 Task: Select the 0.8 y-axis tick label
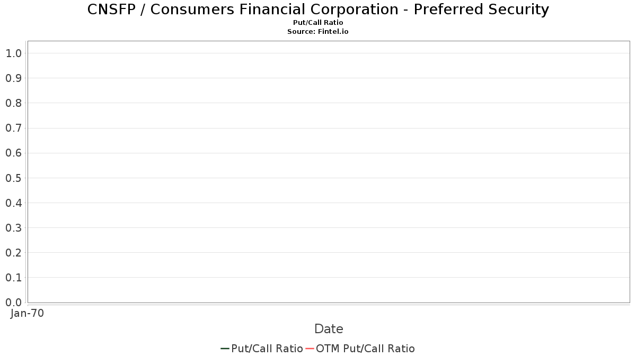point(13,103)
